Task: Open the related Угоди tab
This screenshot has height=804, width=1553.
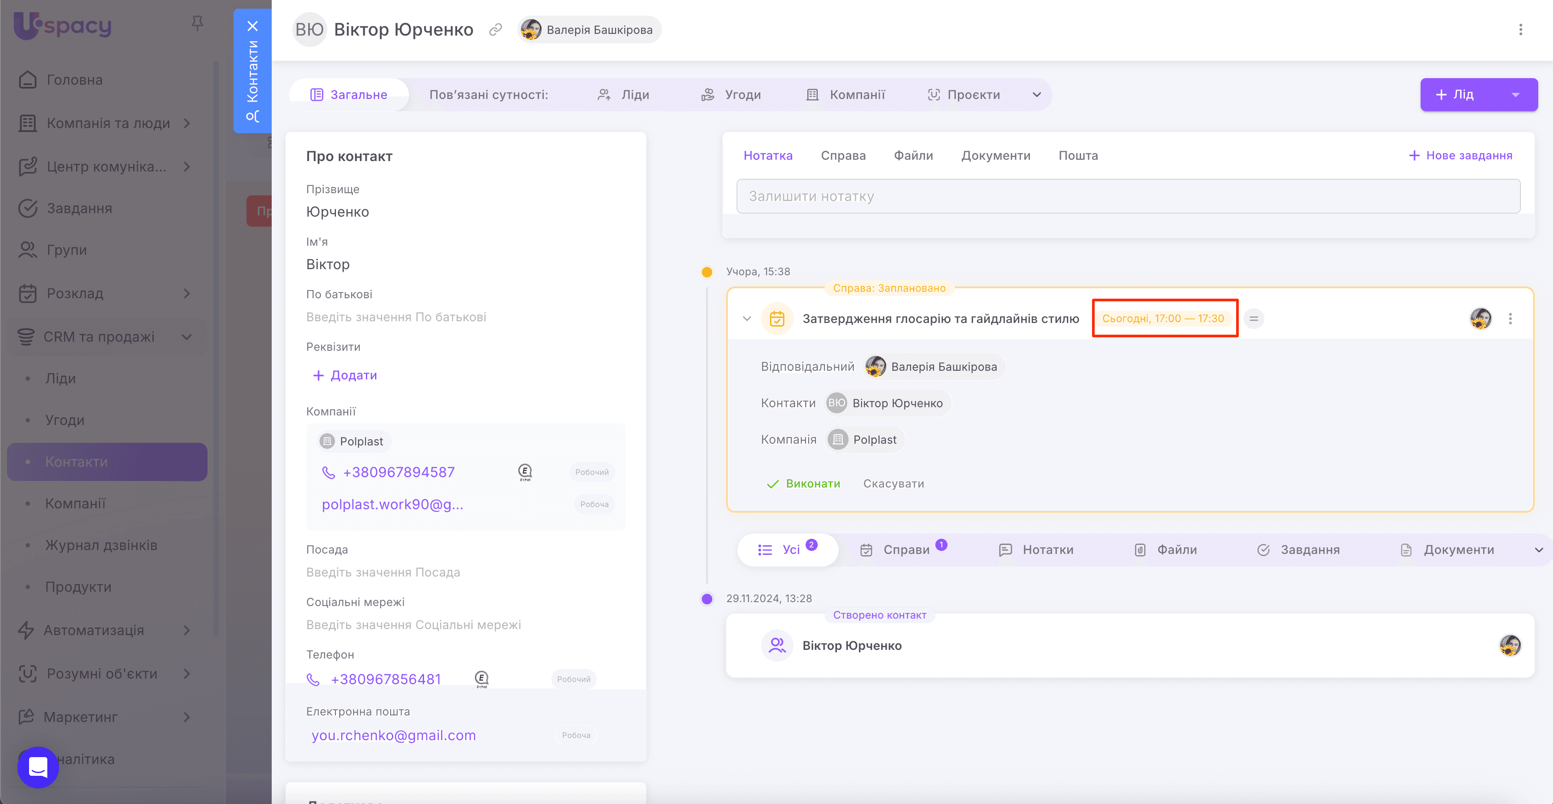Action: click(x=731, y=95)
